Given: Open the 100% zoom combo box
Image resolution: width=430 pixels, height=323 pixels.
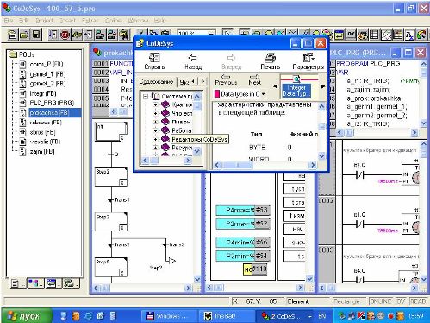Looking at the screenshot, I should tap(196, 34).
